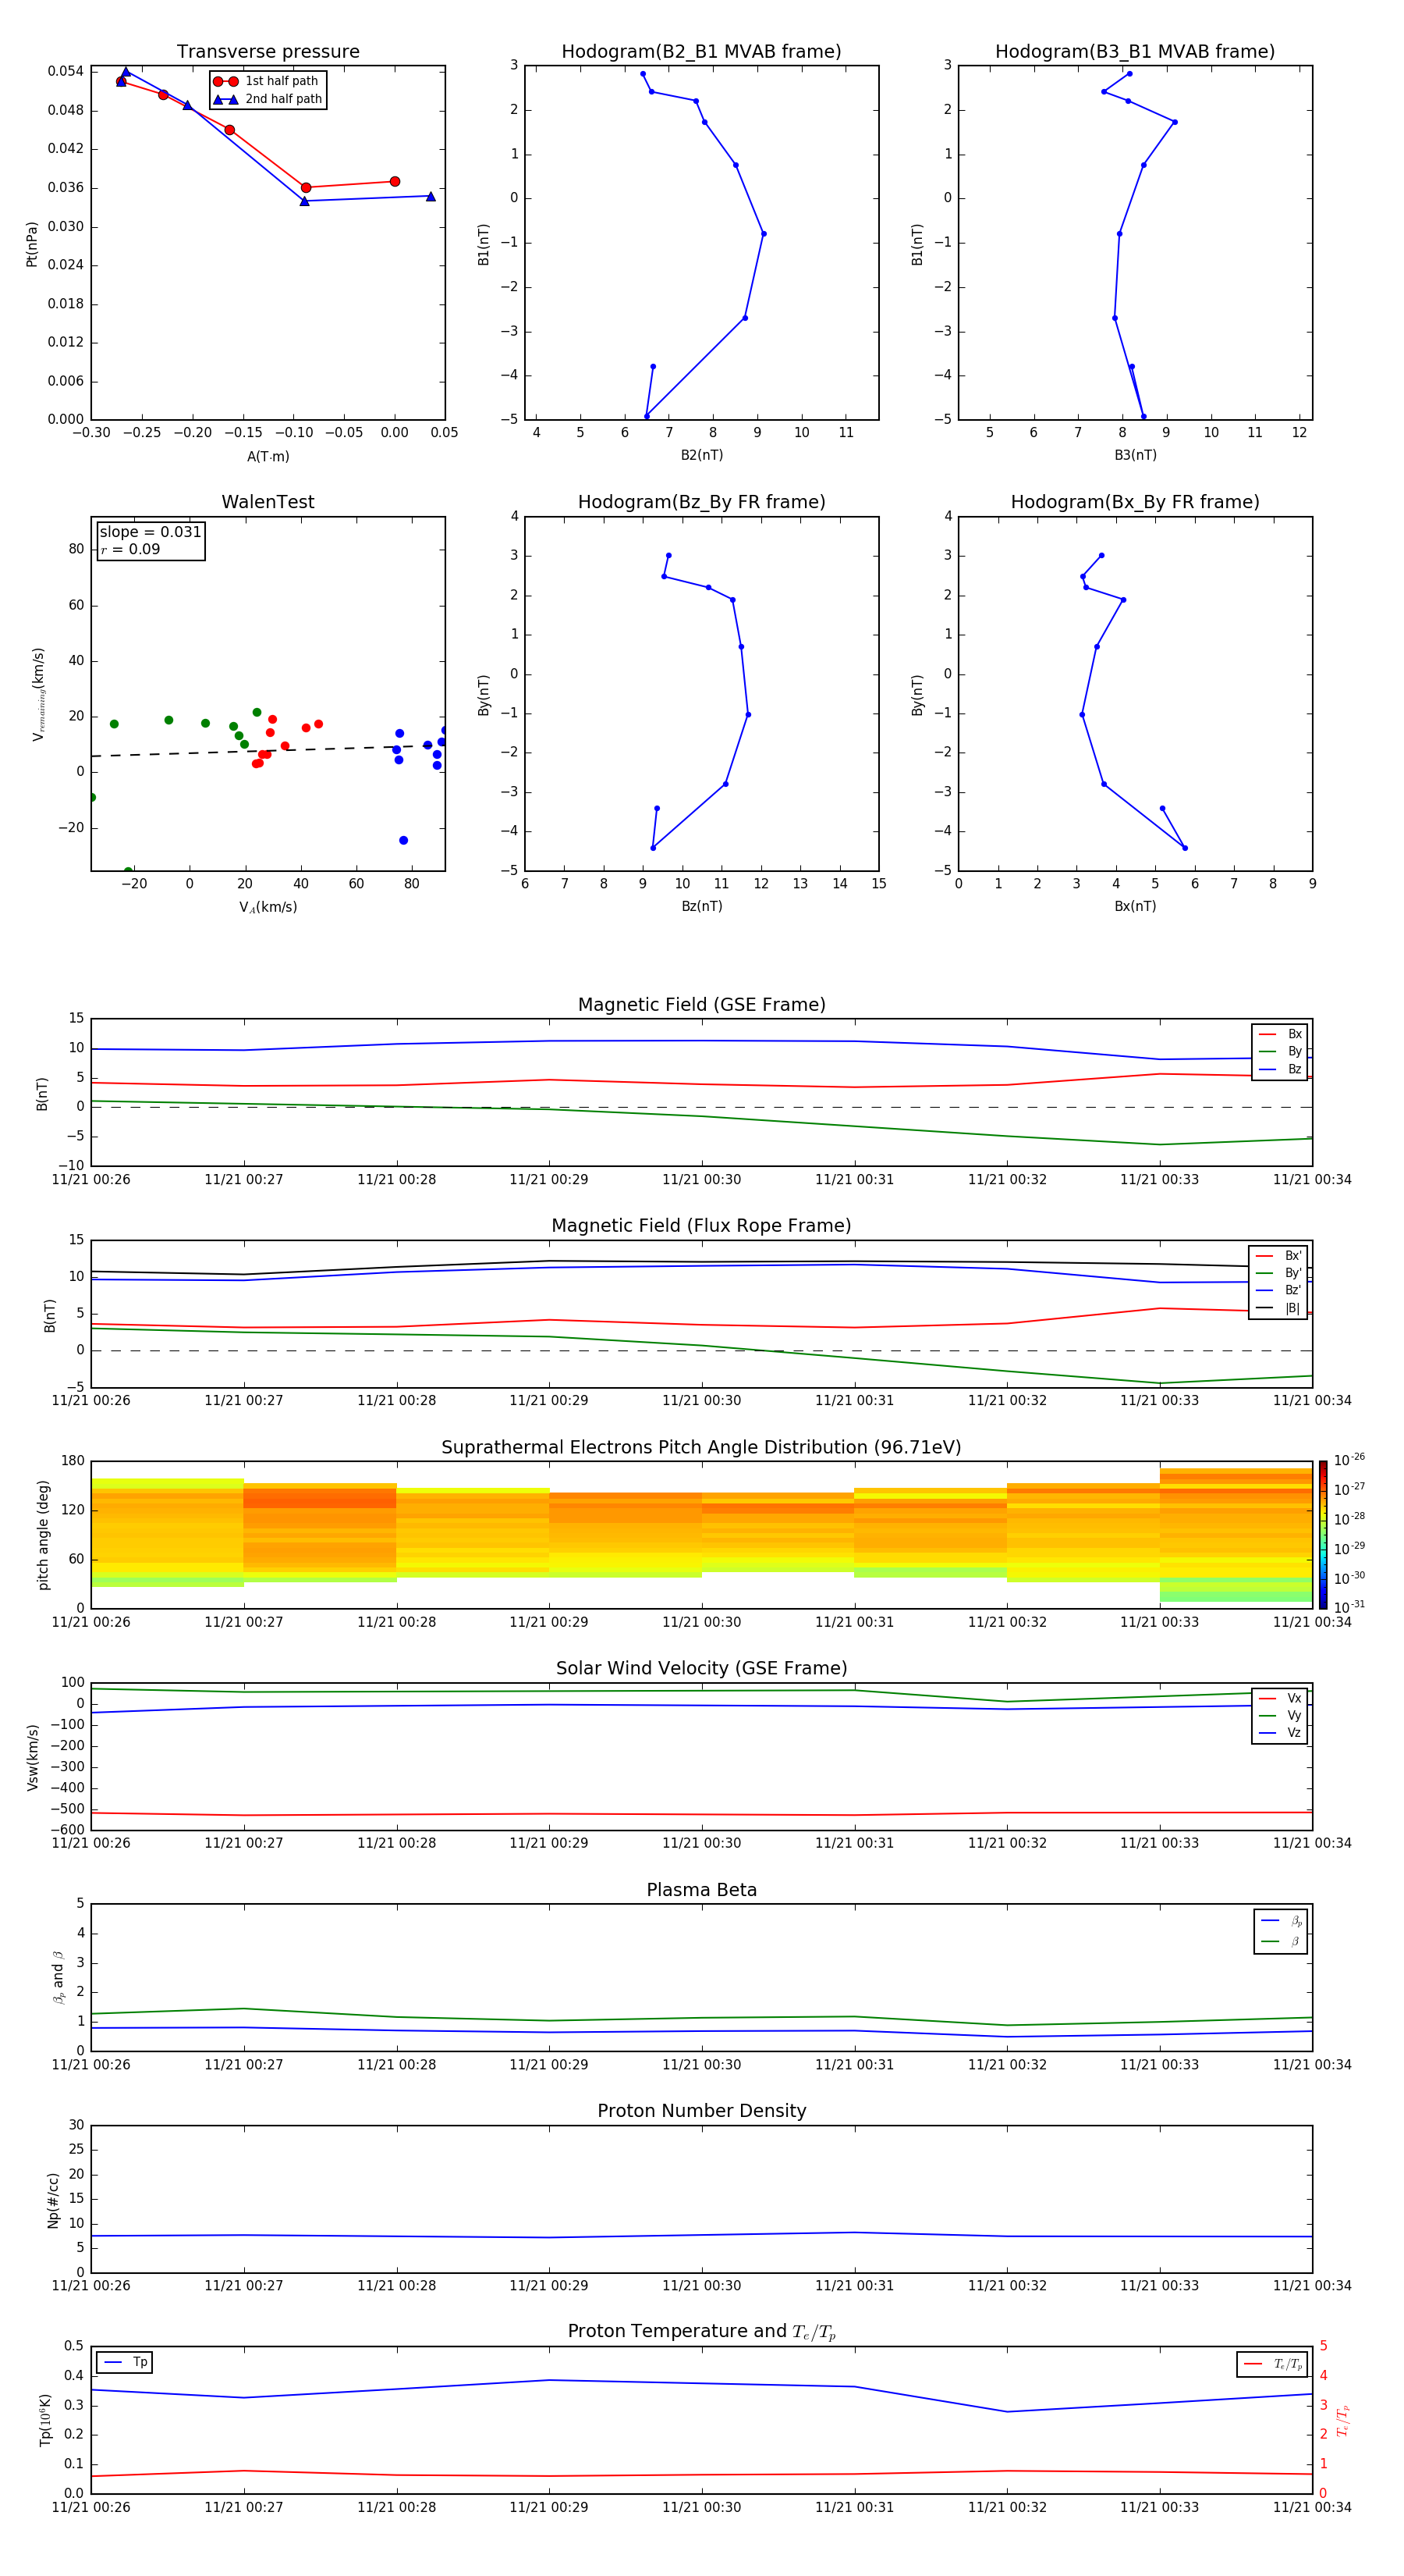Click the 'Pt(nPa)' y-axis label
This screenshot has height=2576, width=1404.
(32, 244)
